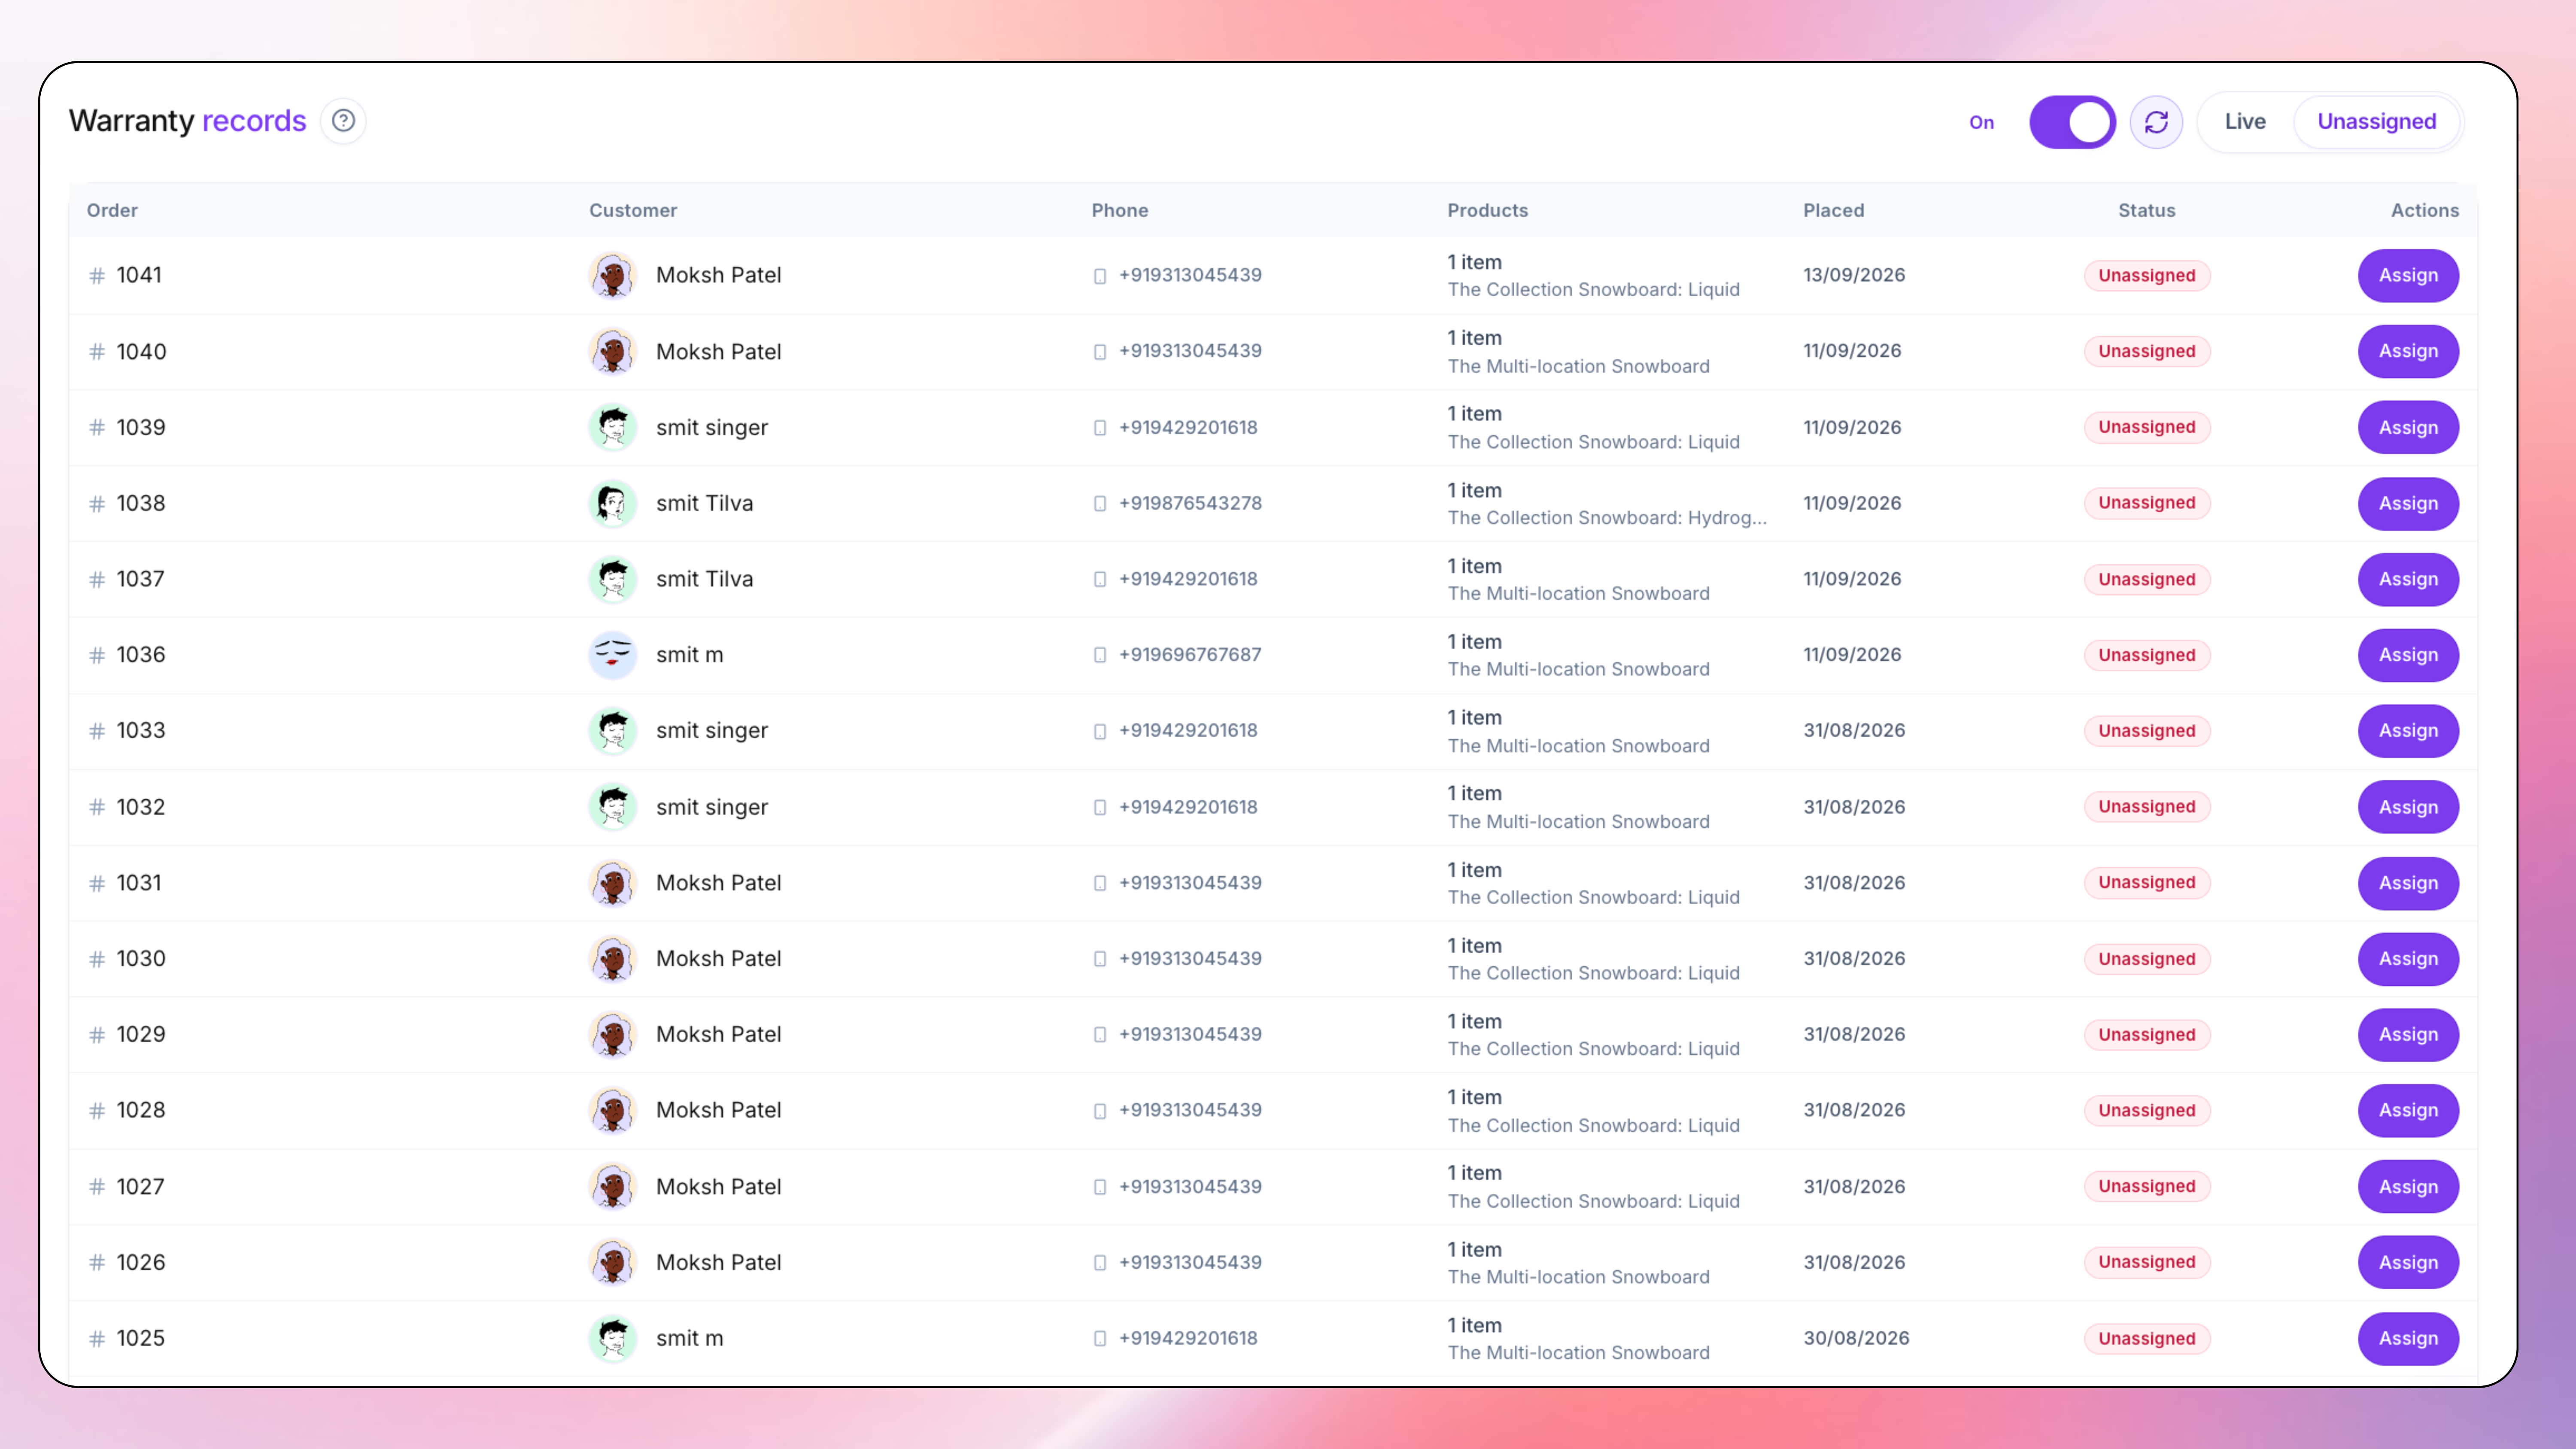Assign order 1030

pos(2408,959)
